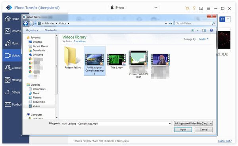
Task: Open the Arrange by Folder dropdown
Action: tap(203, 39)
